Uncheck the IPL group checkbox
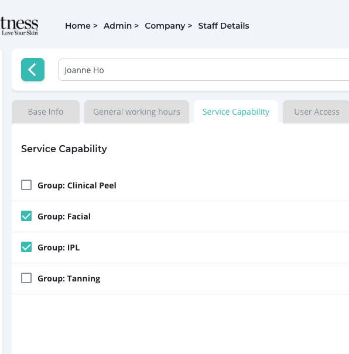The height and width of the screenshot is (354, 349). (x=26, y=247)
